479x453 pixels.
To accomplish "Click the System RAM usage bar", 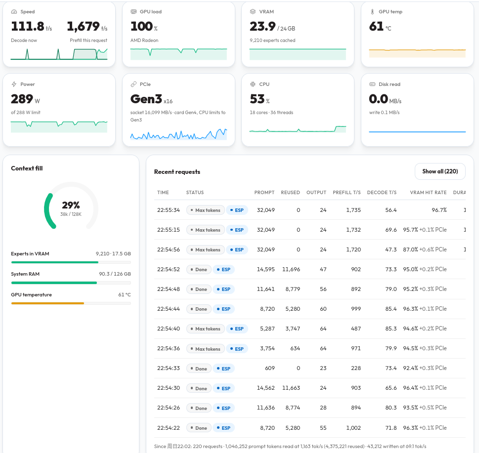I will [x=71, y=283].
